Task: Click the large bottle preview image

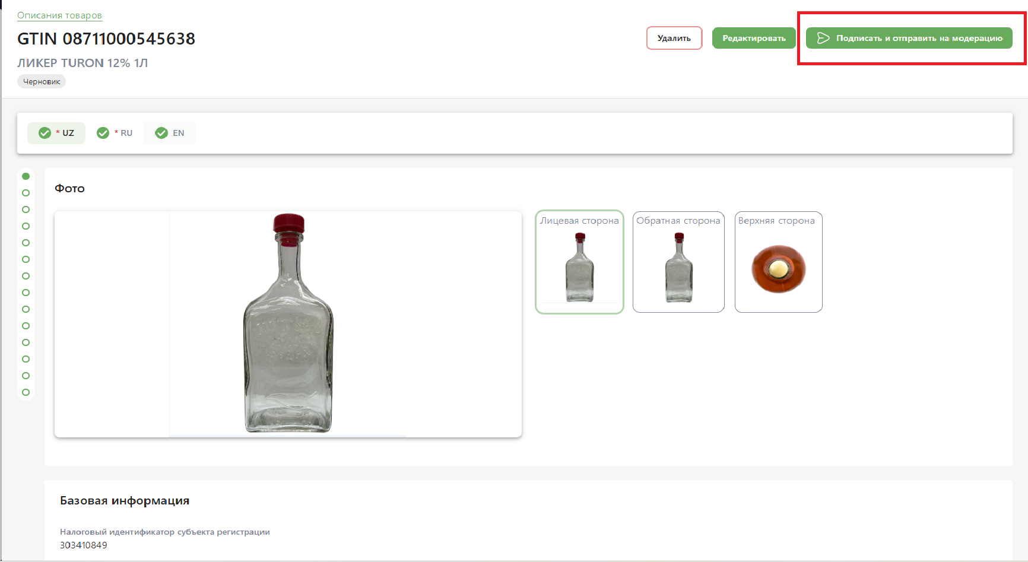Action: point(288,324)
